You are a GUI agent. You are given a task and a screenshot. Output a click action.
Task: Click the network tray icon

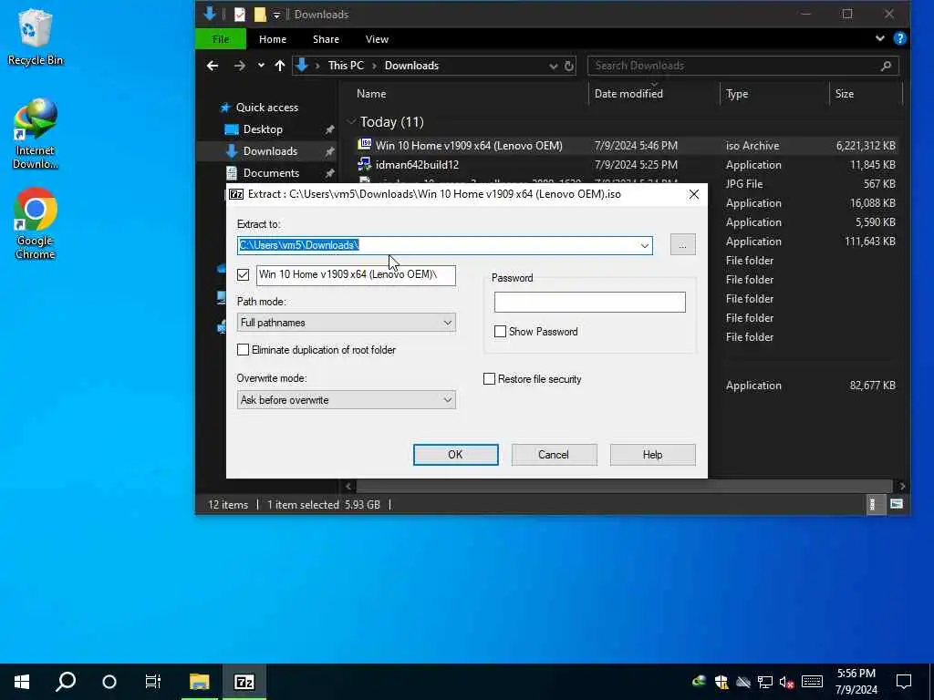click(765, 682)
